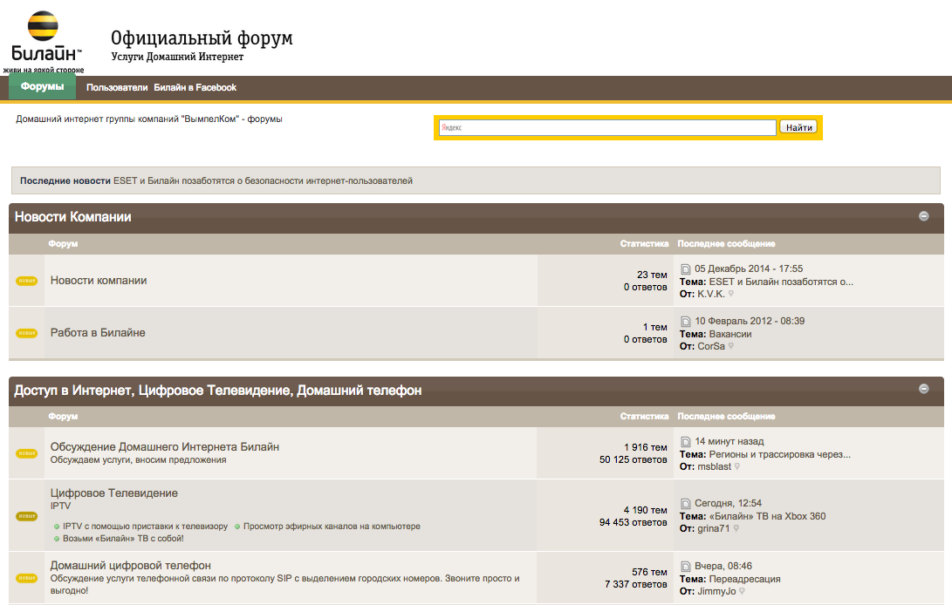Click new-posts icon for Домашний цифровой телефон

click(27, 578)
